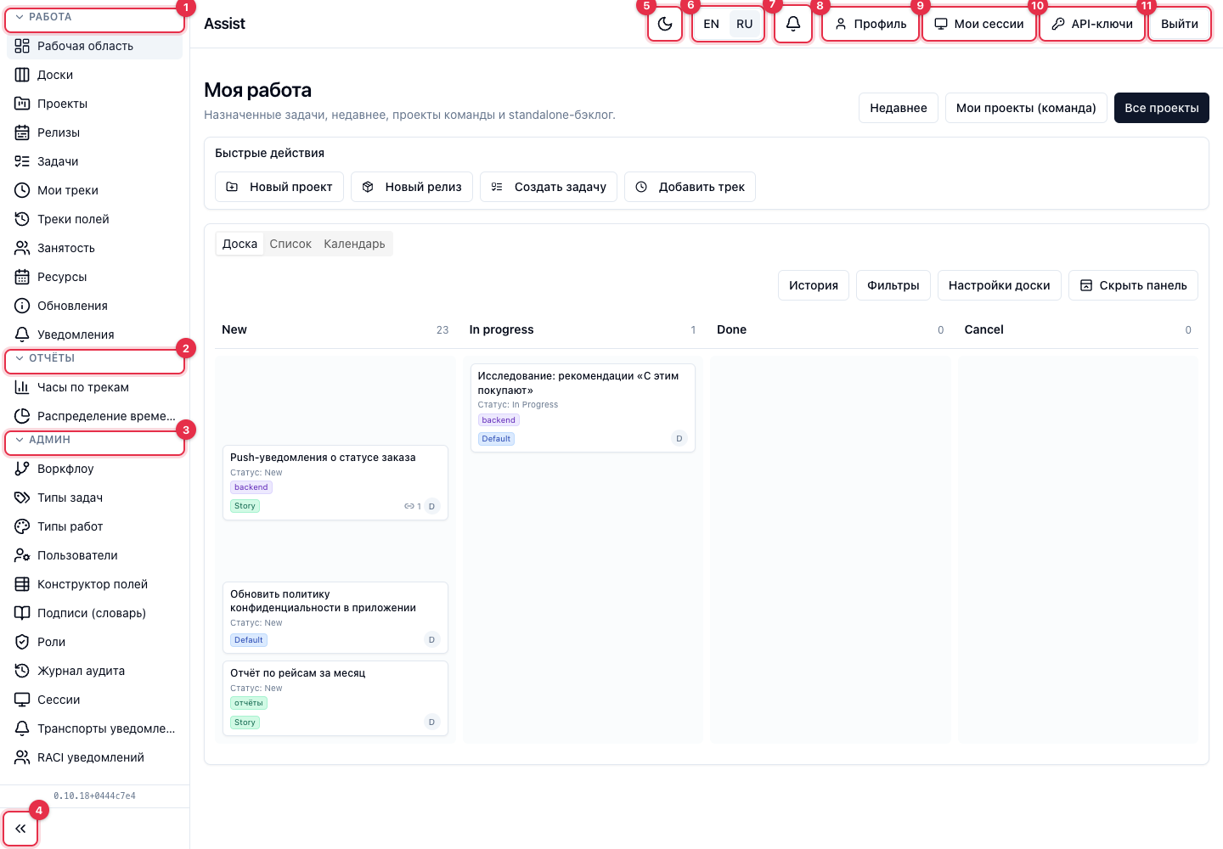This screenshot has width=1223, height=849.
Task: Toggle dark mode with moon icon
Action: point(665,24)
